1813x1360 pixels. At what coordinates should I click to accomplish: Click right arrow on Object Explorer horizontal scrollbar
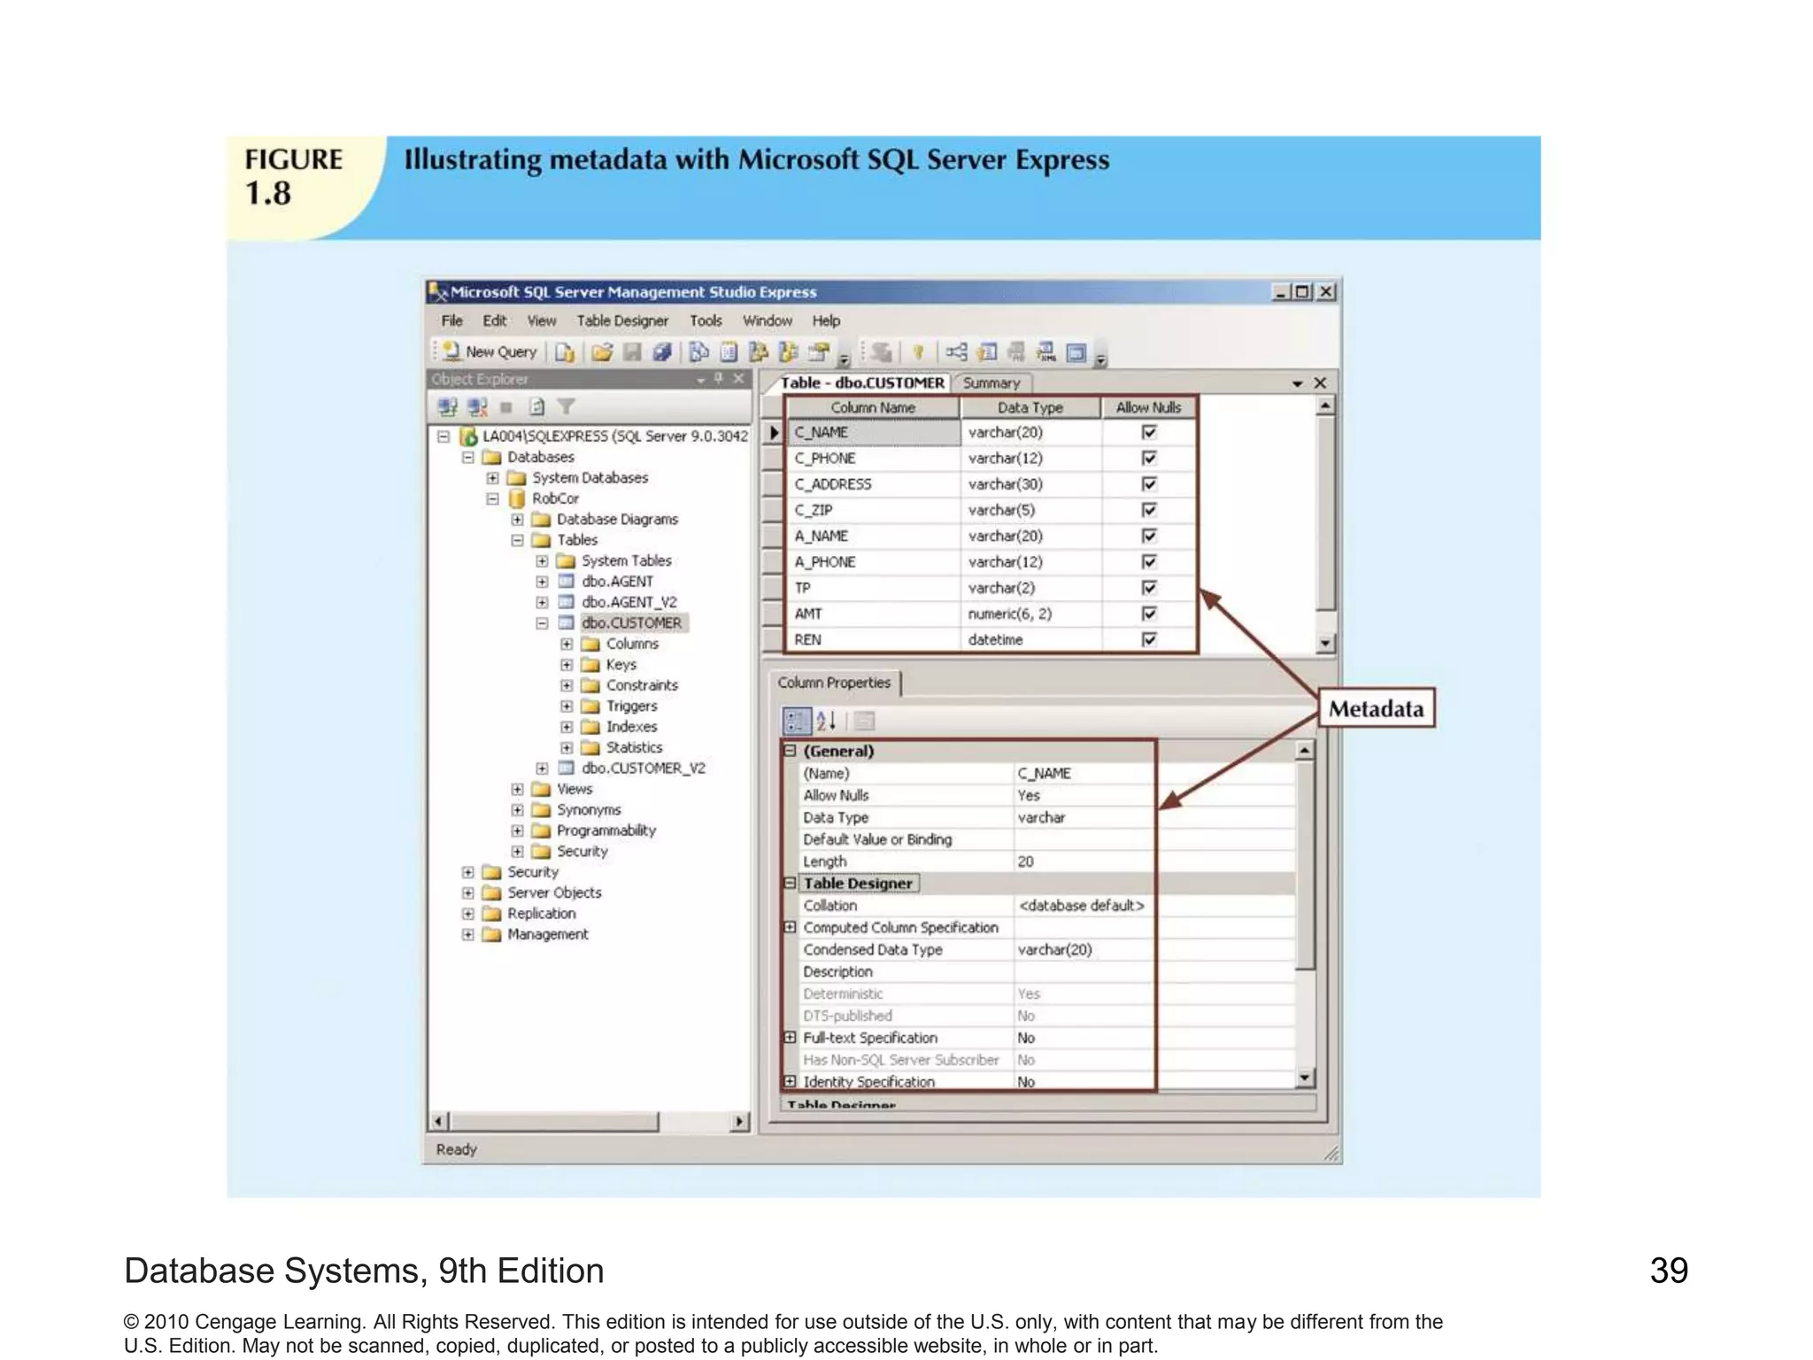739,1122
